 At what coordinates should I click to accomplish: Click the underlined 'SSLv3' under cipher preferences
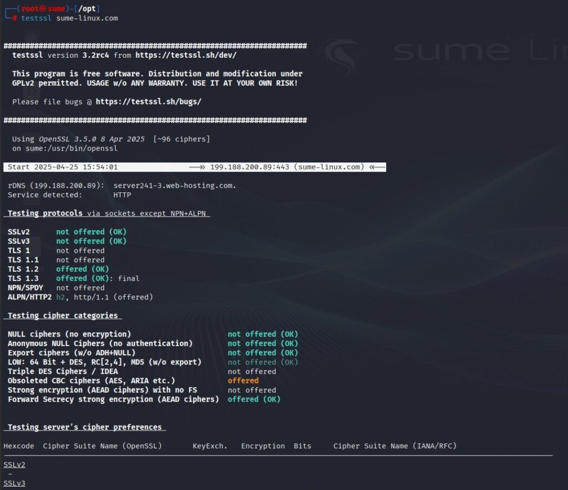tap(14, 483)
